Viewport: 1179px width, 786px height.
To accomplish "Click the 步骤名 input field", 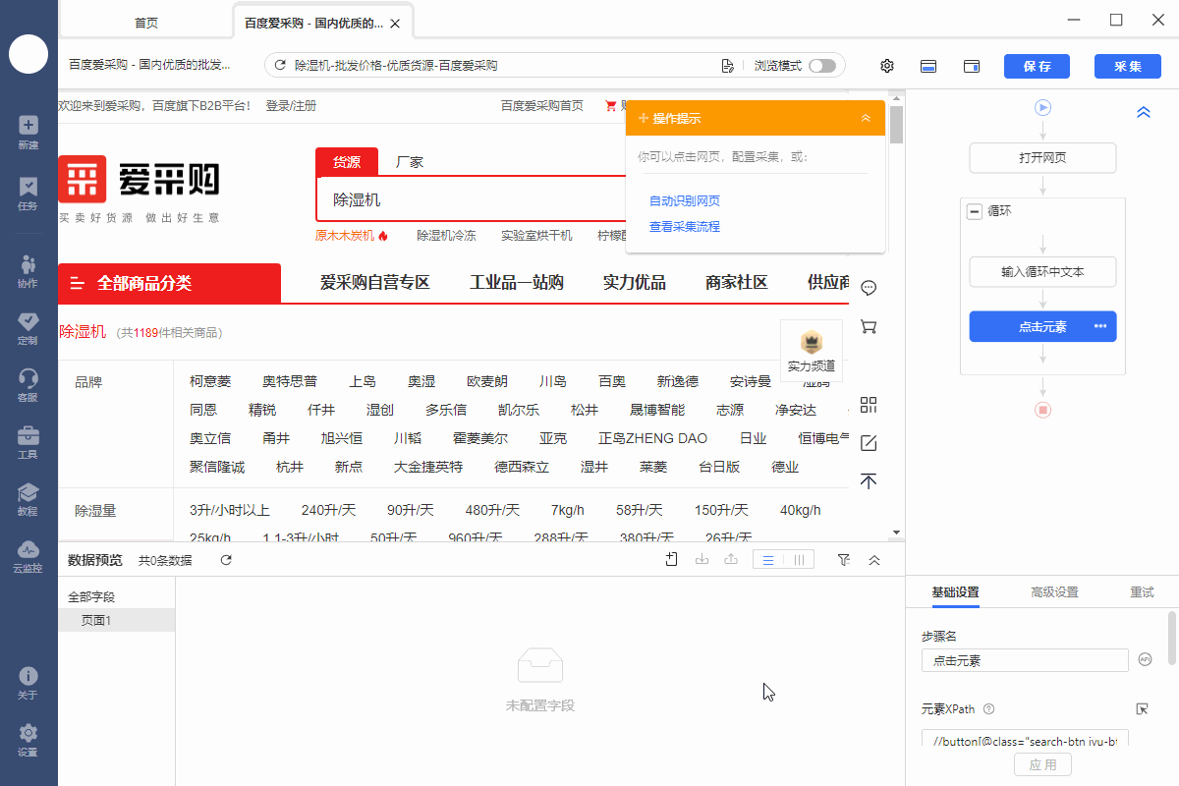I will pyautogui.click(x=1025, y=660).
